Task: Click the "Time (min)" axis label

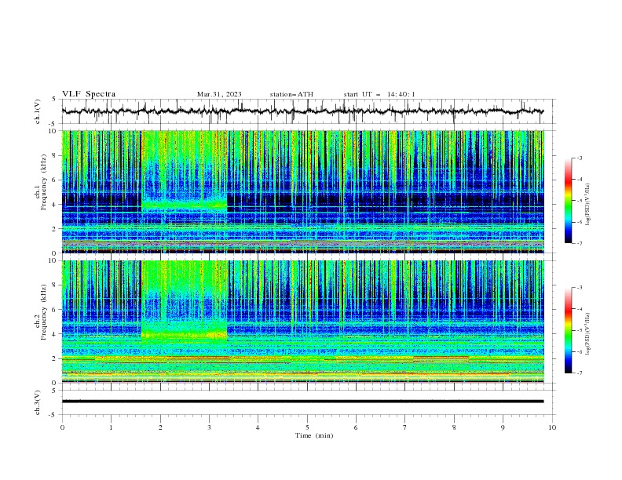Action: point(314,435)
